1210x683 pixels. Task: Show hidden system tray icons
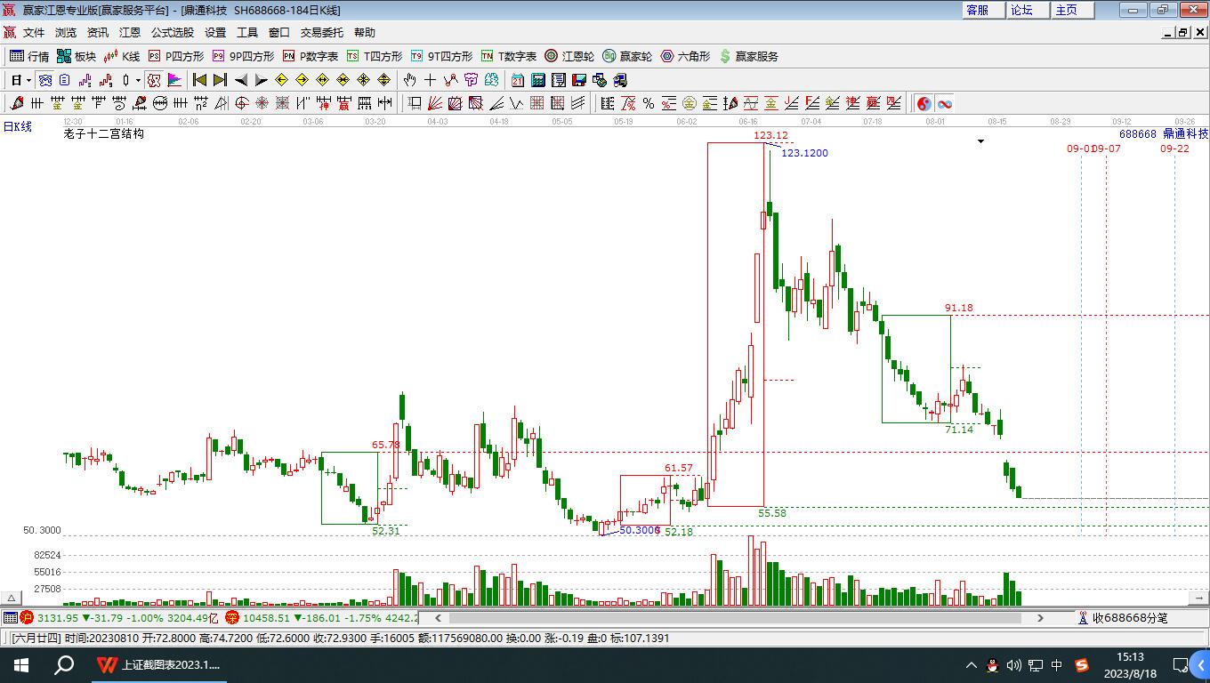tap(972, 665)
